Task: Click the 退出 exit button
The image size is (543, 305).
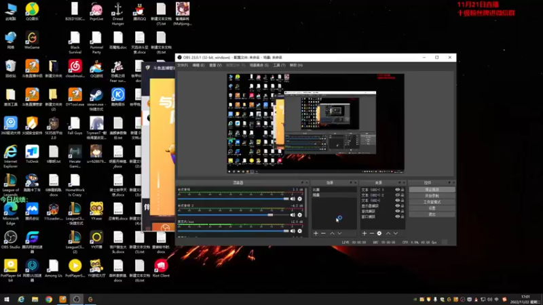Action: coord(432,214)
